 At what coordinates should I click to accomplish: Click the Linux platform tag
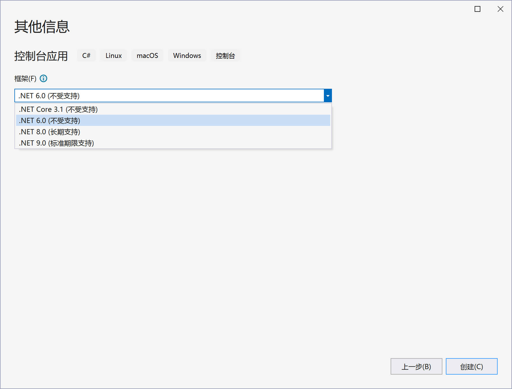click(114, 56)
